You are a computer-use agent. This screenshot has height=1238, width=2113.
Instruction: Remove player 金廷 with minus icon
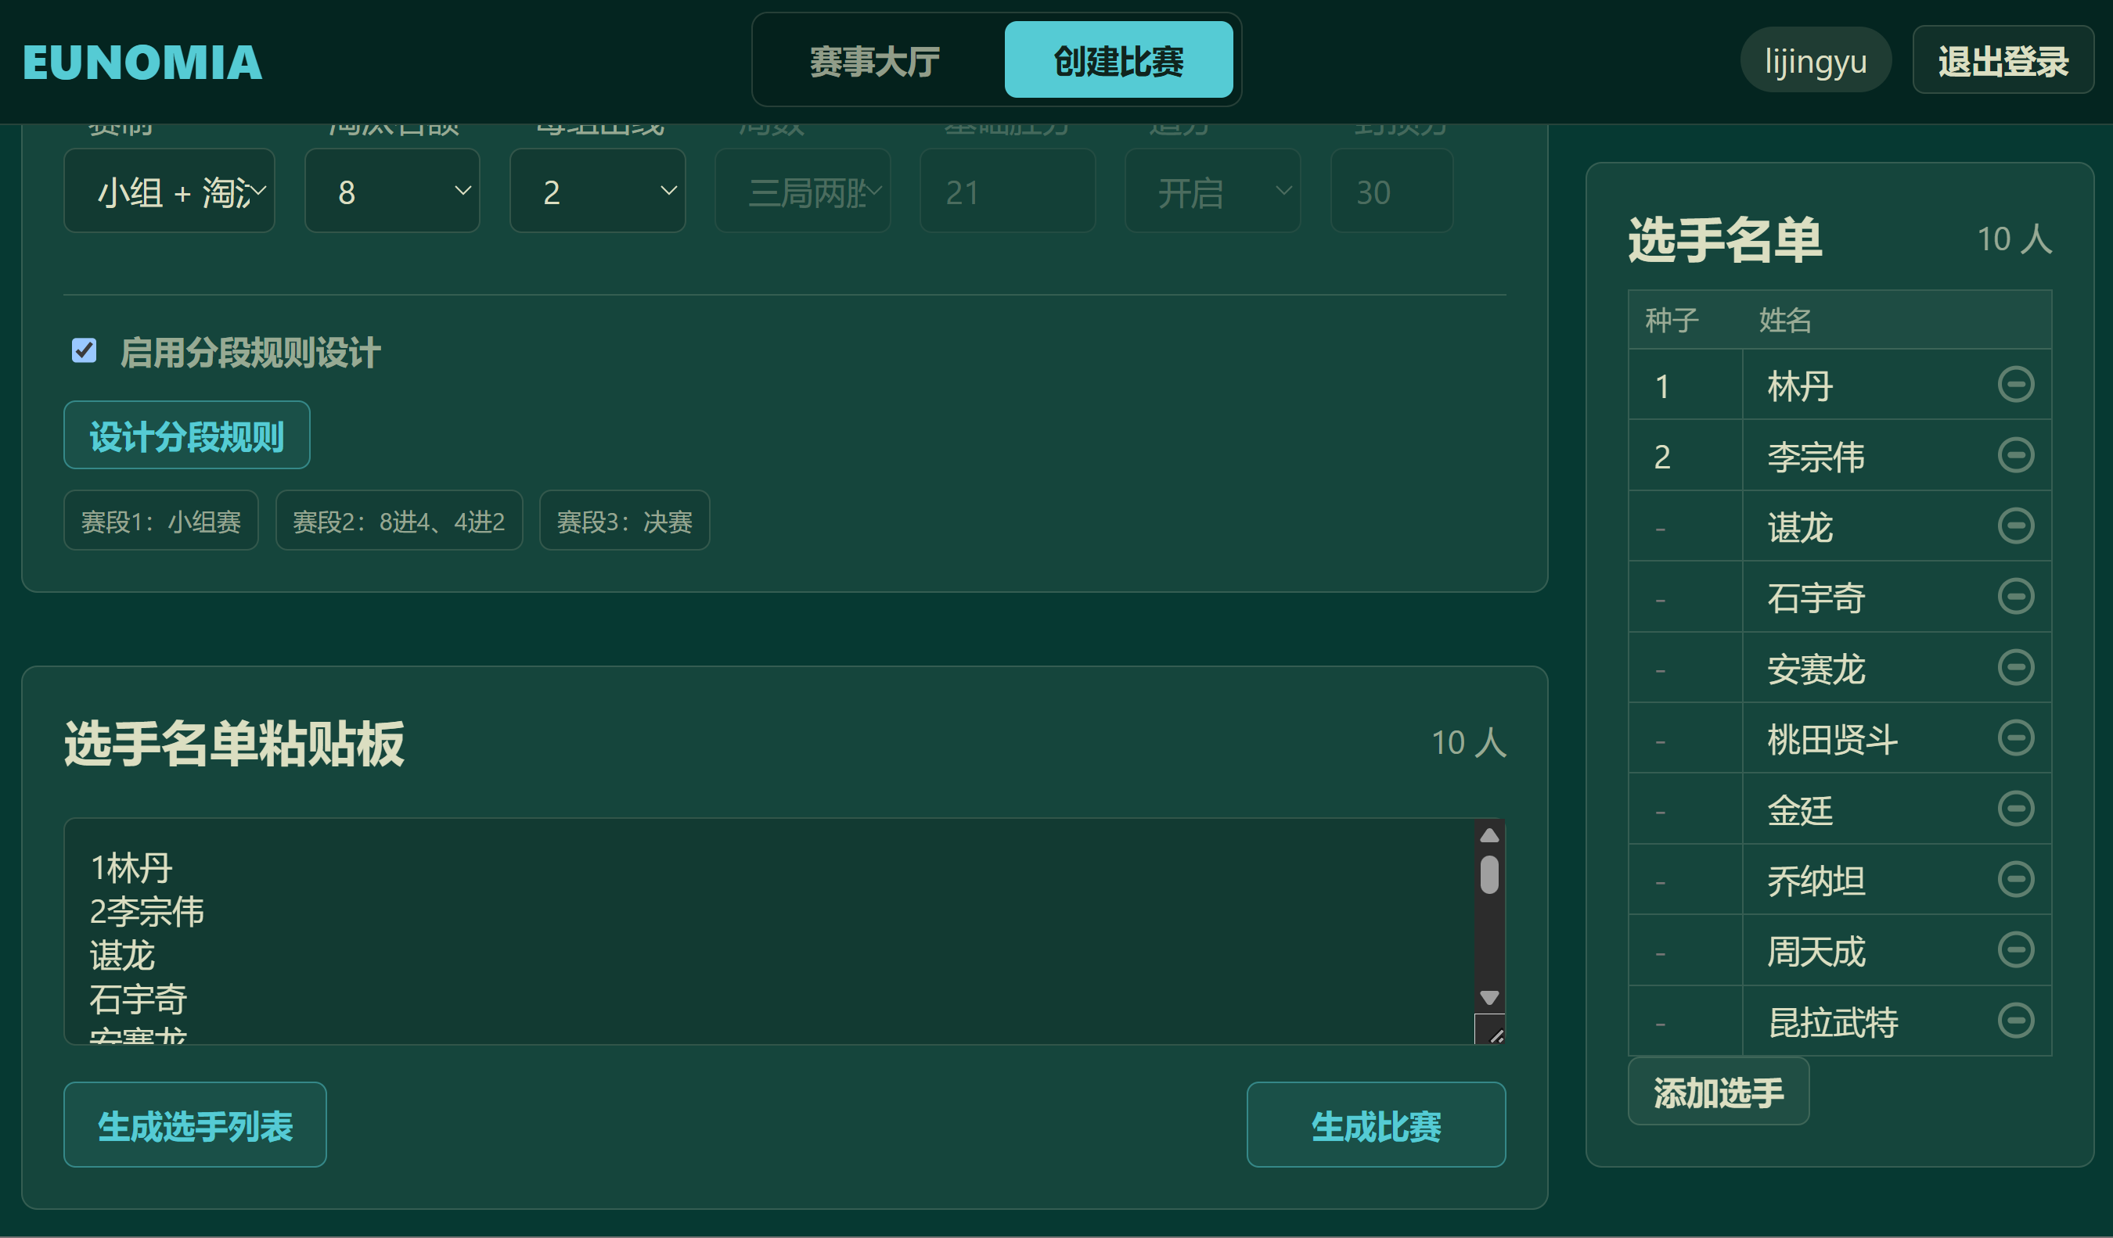point(2016,808)
